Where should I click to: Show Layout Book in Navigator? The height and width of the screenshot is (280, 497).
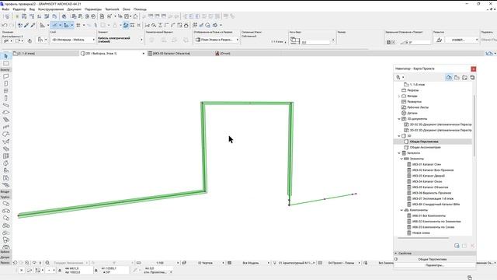pos(464,78)
